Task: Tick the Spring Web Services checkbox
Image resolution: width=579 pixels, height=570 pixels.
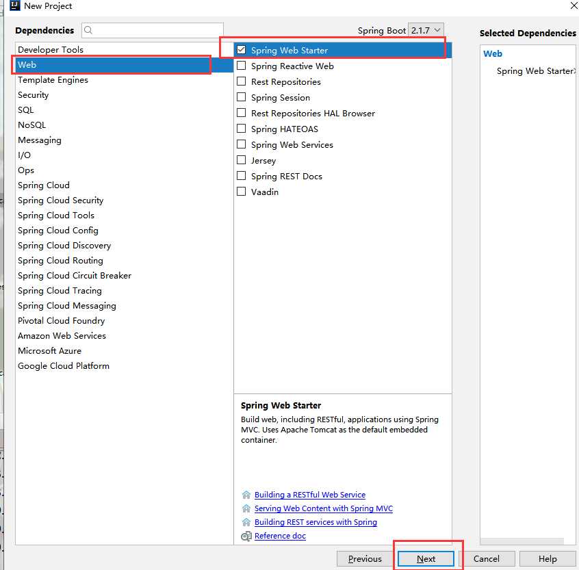Action: tap(241, 144)
